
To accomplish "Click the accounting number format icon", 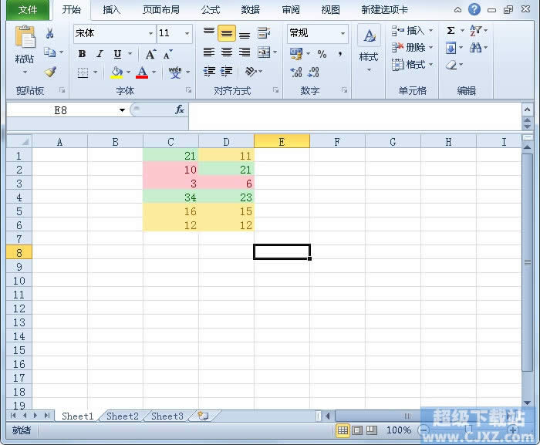I will click(295, 53).
